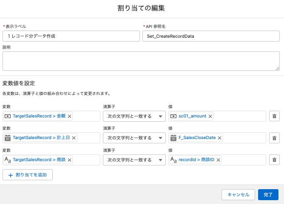Clear the sc01_amount value pill
The height and width of the screenshot is (204, 284).
pos(210,116)
